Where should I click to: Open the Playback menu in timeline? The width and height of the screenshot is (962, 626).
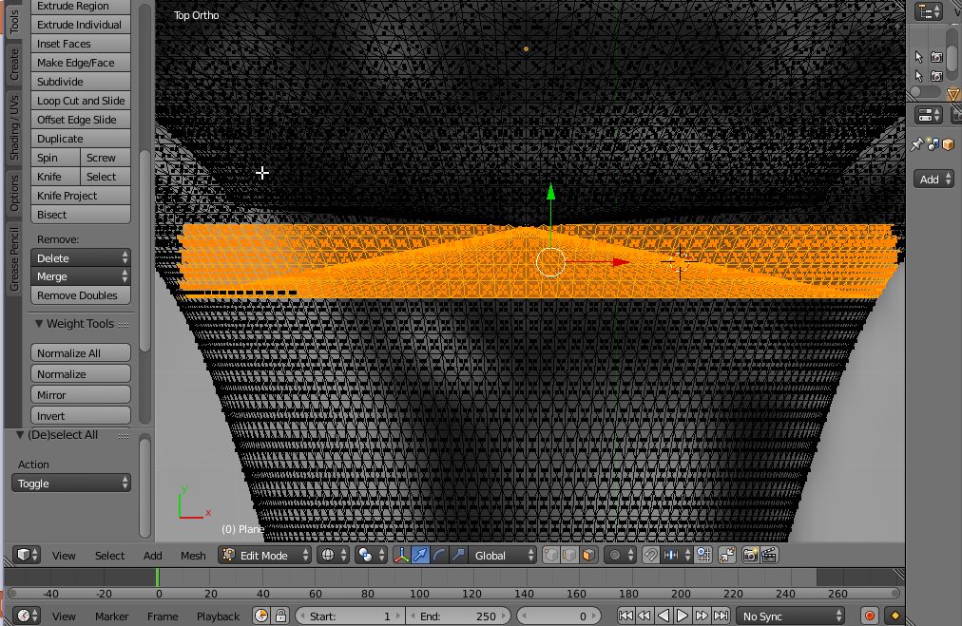tap(218, 617)
